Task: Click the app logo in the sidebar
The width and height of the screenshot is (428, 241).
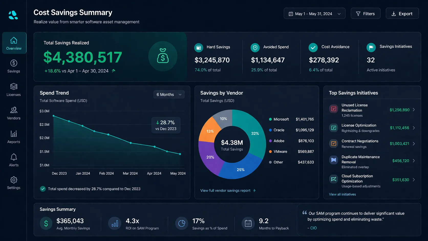Action: coord(13,15)
